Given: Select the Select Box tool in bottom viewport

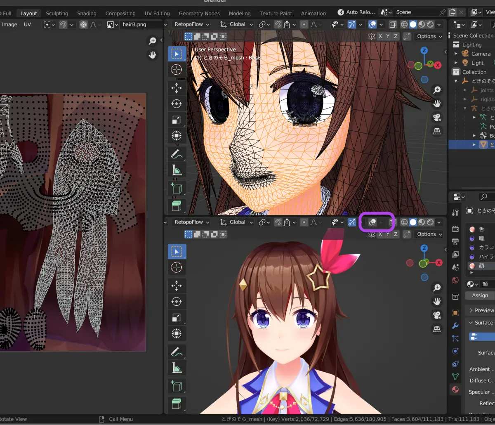Looking at the screenshot, I should 177,252.
